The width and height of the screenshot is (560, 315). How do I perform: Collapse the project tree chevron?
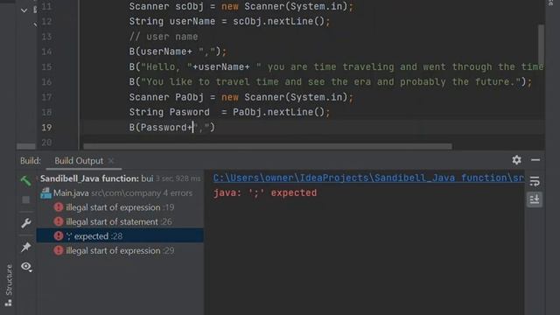[24, 10]
